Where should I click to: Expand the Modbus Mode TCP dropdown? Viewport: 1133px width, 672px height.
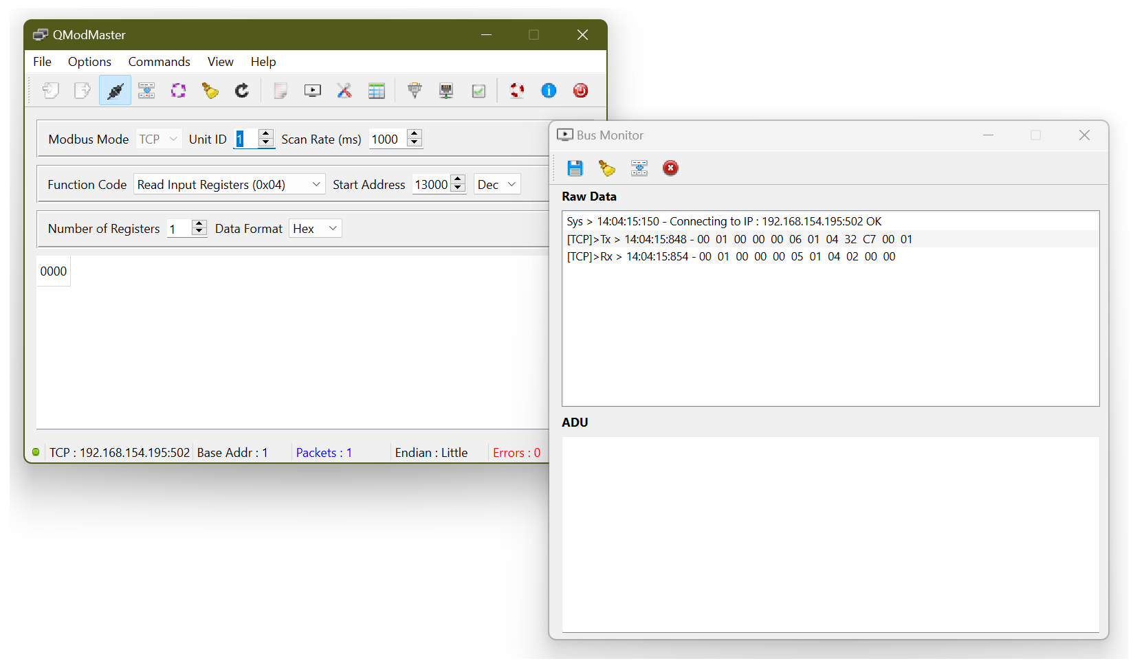click(158, 139)
